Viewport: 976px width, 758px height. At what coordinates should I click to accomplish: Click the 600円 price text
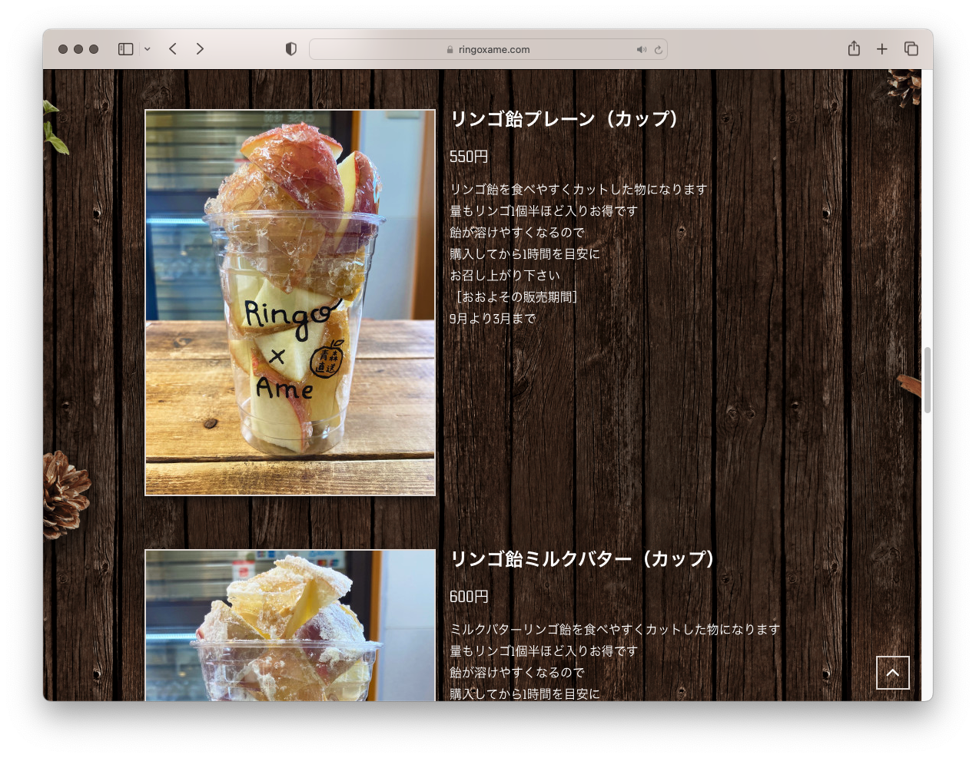point(469,597)
